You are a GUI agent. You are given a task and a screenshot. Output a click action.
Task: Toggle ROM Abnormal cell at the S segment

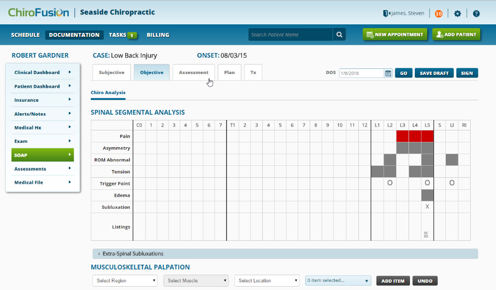pos(439,159)
